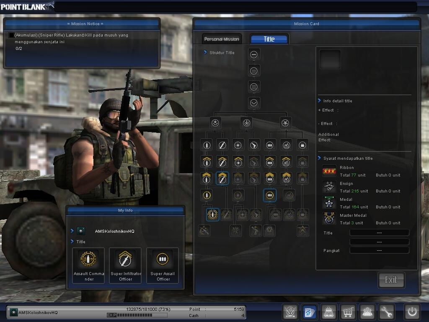The image size is (429, 322).
Task: Switch to the Personal Mission tab
Action: [x=222, y=39]
